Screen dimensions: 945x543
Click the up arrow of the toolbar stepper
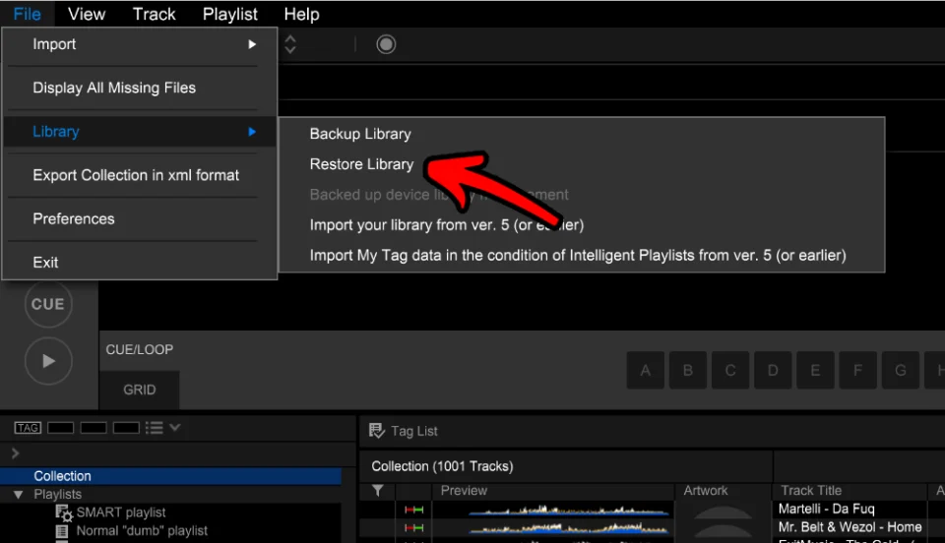tap(289, 38)
